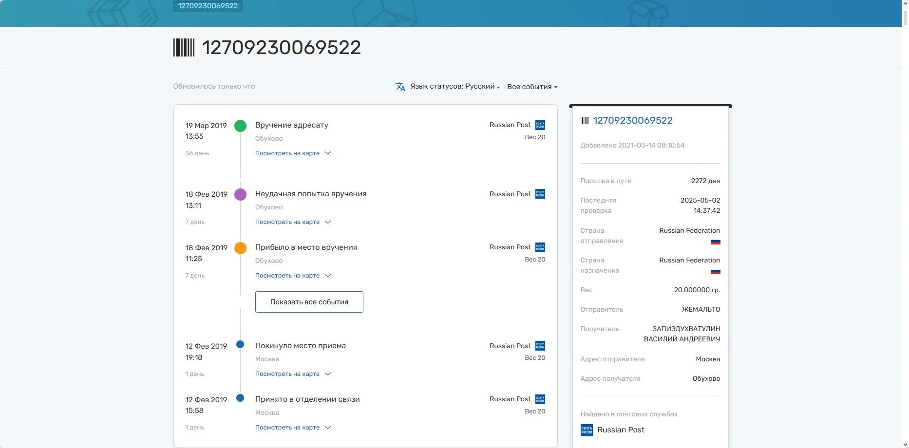Expand map view for 'Вручение адресату' event
The image size is (909, 448).
tap(293, 153)
